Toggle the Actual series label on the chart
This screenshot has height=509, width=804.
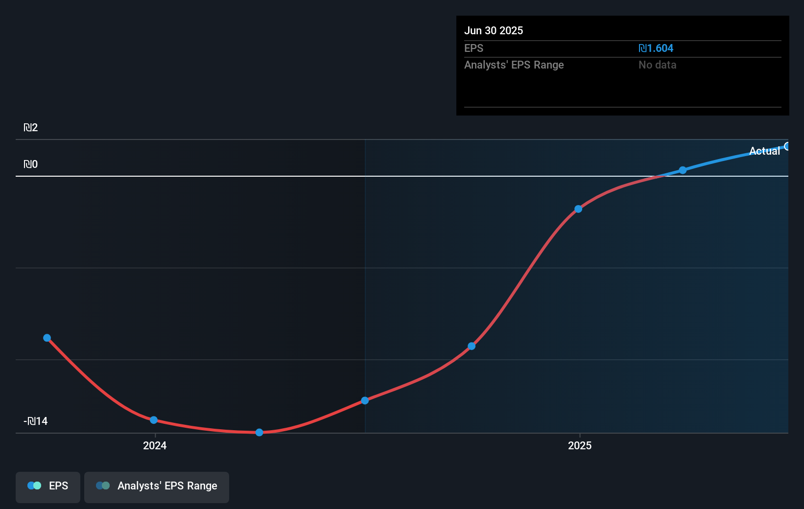[765, 151]
